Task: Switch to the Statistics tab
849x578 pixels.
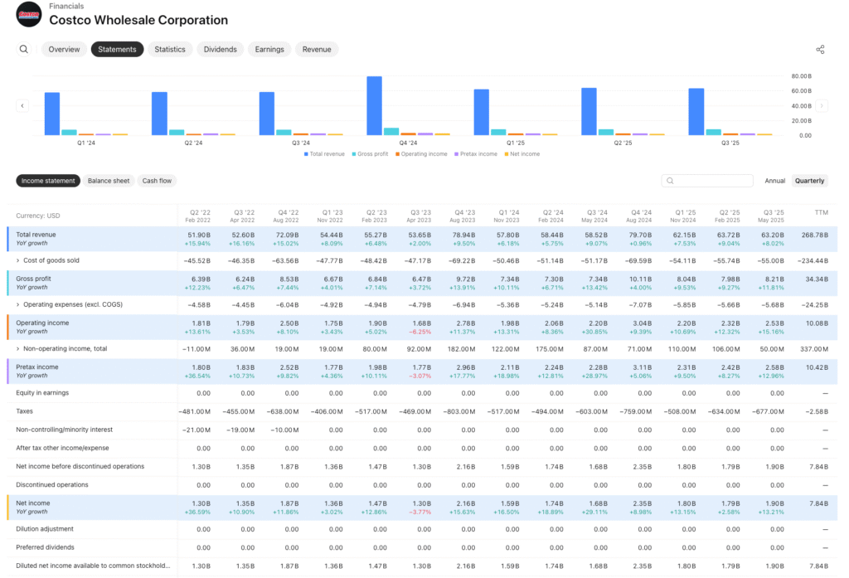Action: click(170, 49)
